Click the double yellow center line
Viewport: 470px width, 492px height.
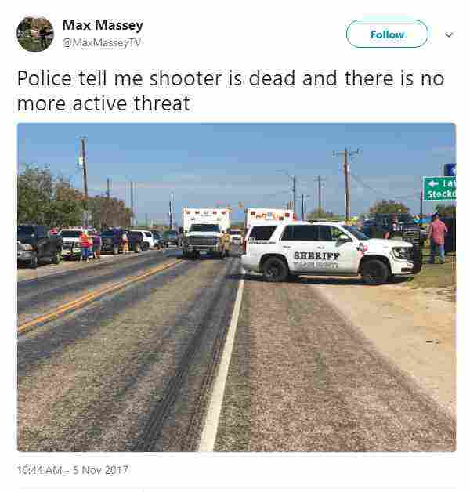[94, 296]
